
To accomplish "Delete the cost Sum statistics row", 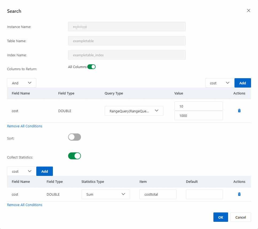I will click(239, 194).
